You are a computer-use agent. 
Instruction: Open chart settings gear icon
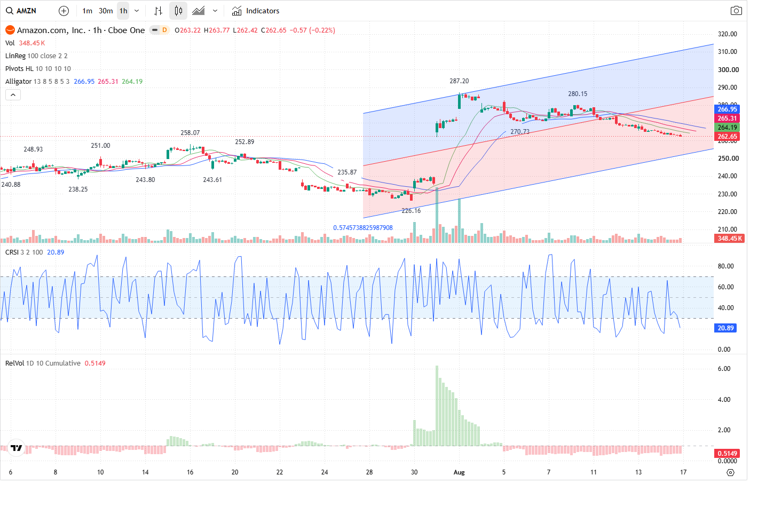[x=730, y=472]
